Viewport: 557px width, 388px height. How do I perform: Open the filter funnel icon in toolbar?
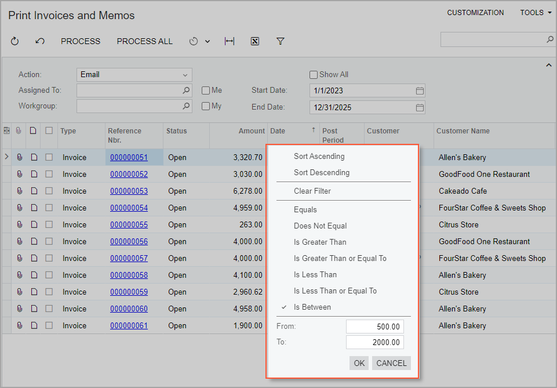tap(281, 41)
